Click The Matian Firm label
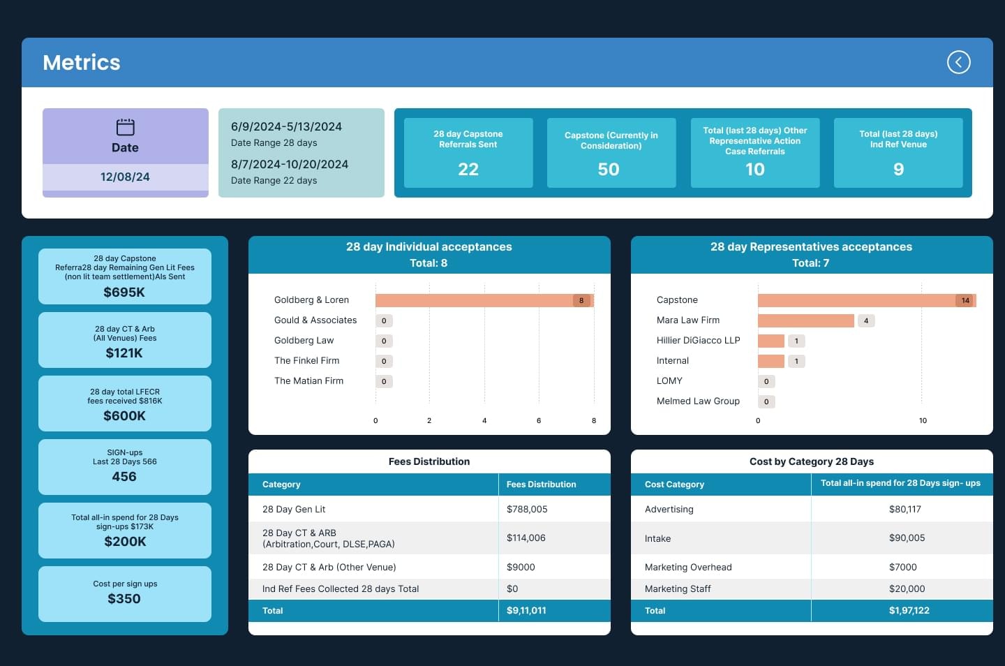The image size is (1005, 666). (308, 381)
